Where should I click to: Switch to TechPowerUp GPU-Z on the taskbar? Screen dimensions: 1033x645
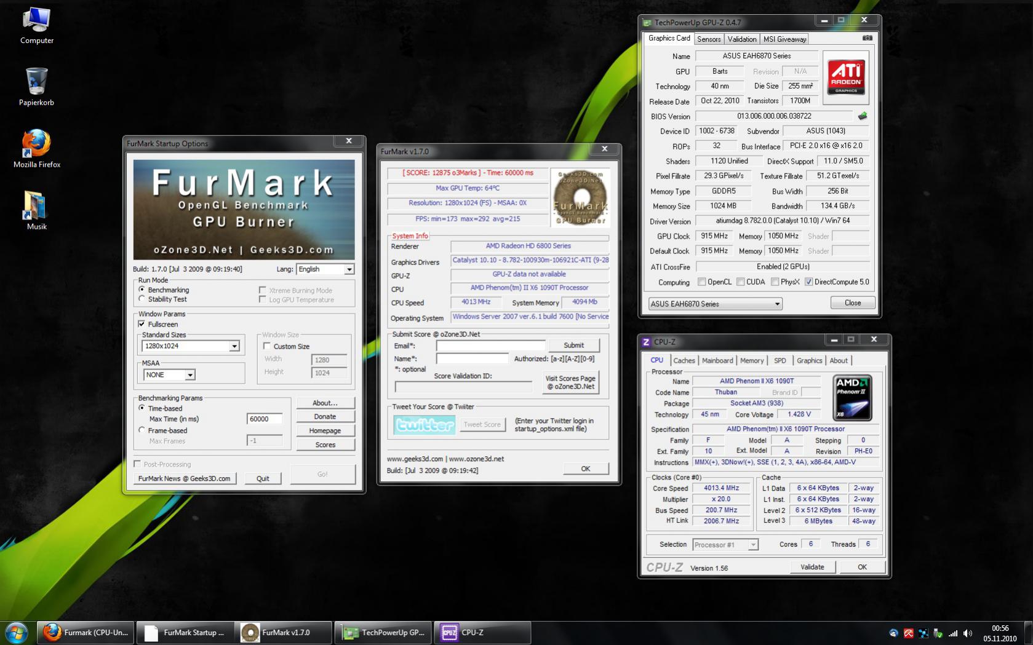(x=383, y=633)
